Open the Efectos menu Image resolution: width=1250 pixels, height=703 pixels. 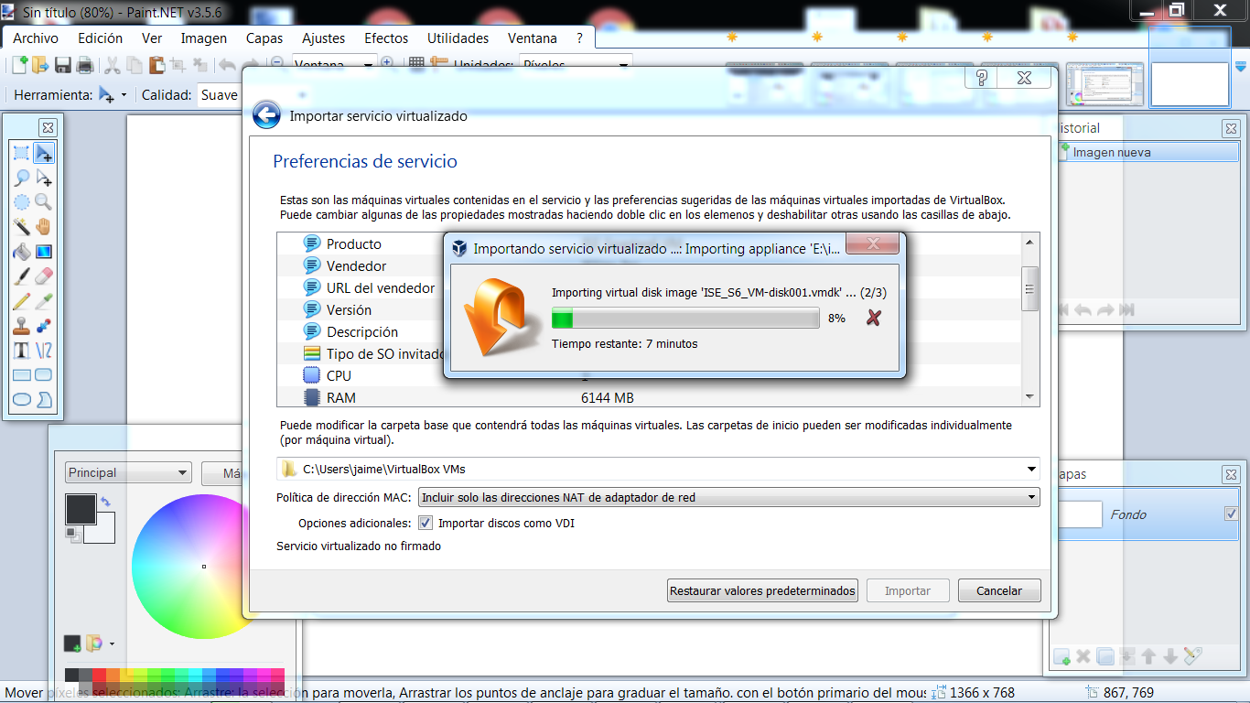click(386, 38)
